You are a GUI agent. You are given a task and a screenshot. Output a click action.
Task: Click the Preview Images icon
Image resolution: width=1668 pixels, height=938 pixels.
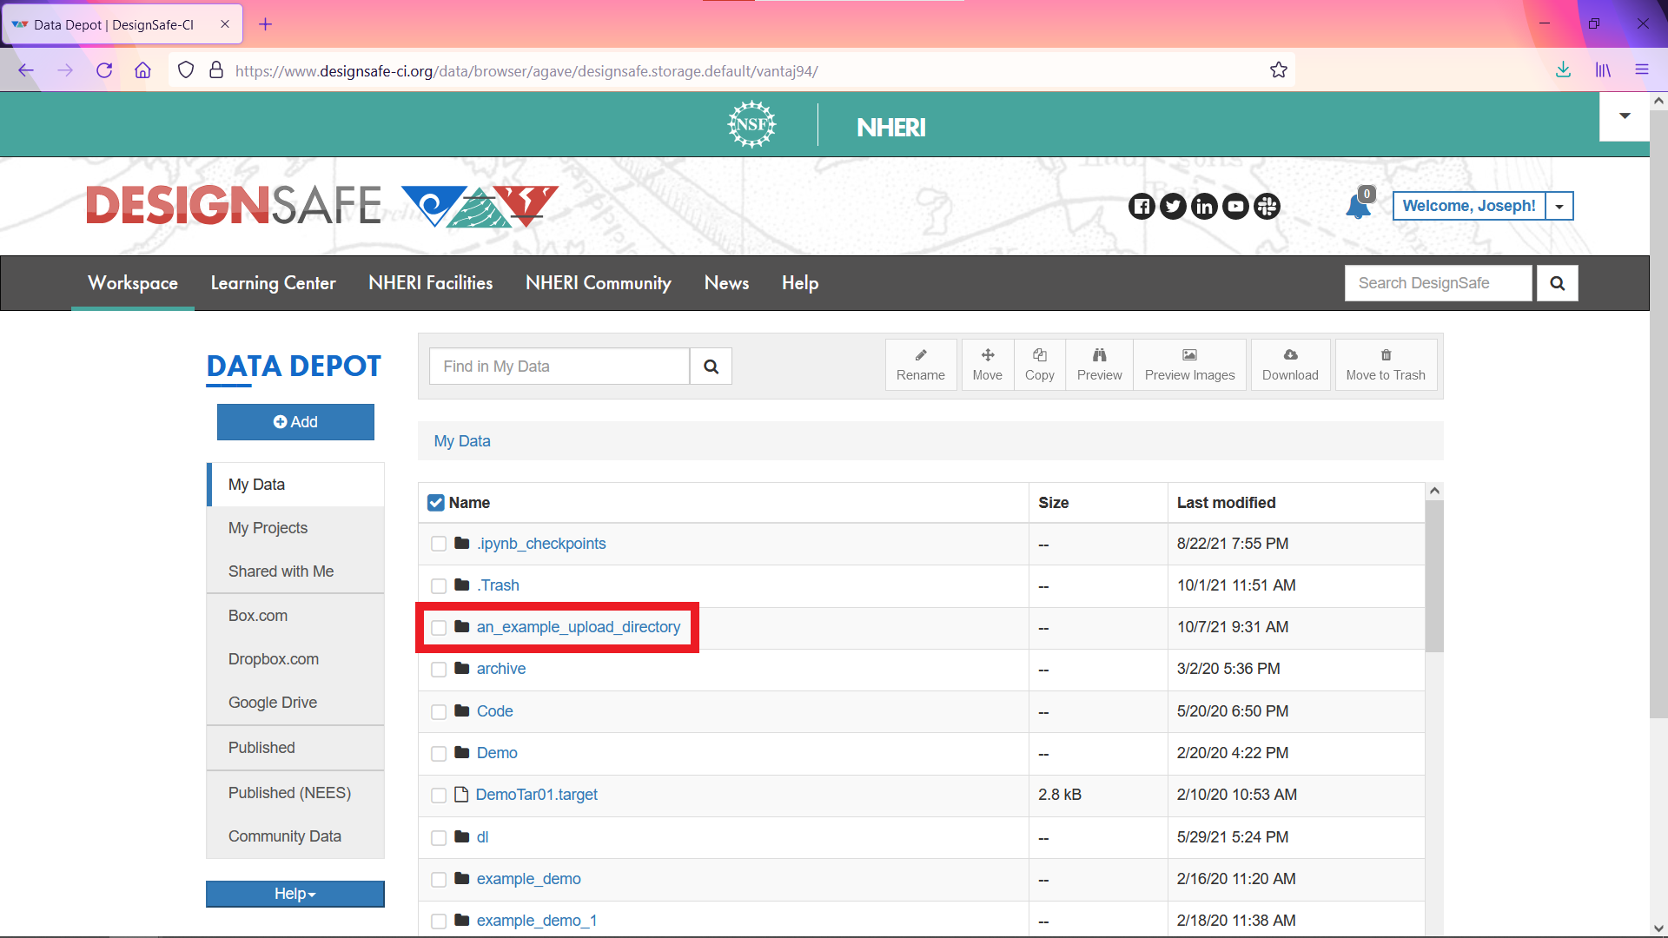pyautogui.click(x=1189, y=364)
